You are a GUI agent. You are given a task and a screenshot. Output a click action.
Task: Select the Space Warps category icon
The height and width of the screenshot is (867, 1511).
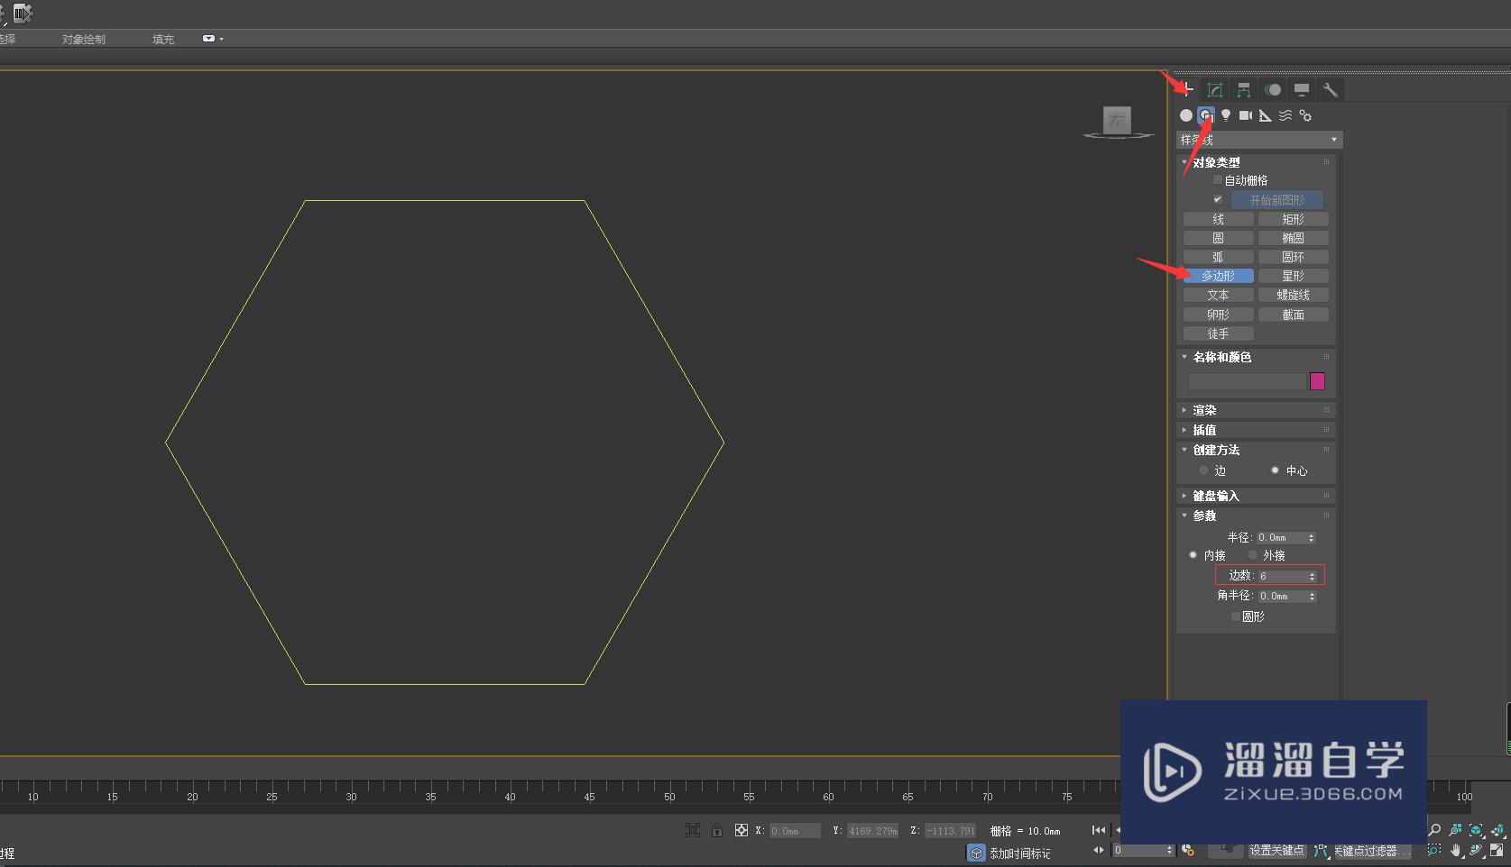[1285, 115]
